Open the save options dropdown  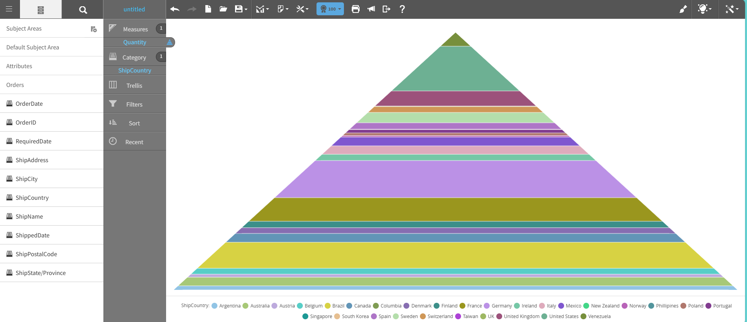pos(241,9)
